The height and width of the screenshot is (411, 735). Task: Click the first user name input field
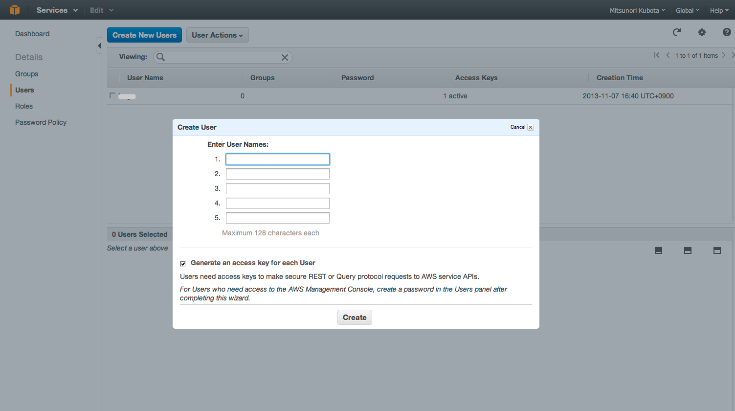pyautogui.click(x=277, y=159)
